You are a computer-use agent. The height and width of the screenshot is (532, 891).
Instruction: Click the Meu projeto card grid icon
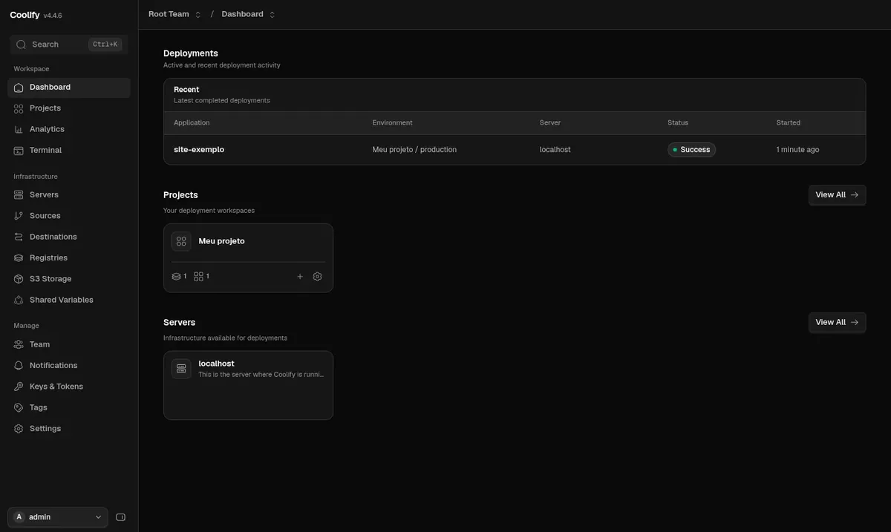pos(181,241)
